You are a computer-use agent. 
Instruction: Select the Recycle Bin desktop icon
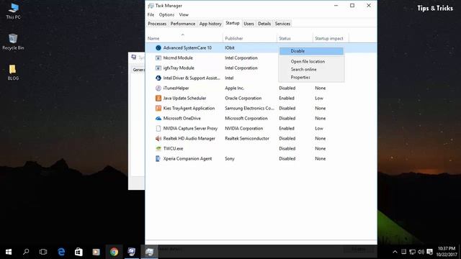tap(13, 42)
